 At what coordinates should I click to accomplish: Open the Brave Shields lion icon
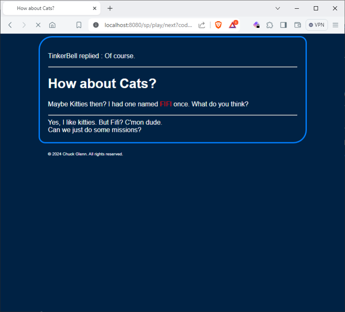click(218, 25)
